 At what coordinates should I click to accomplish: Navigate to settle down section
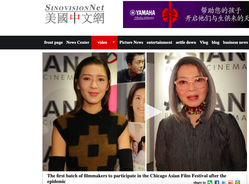[x=186, y=42]
